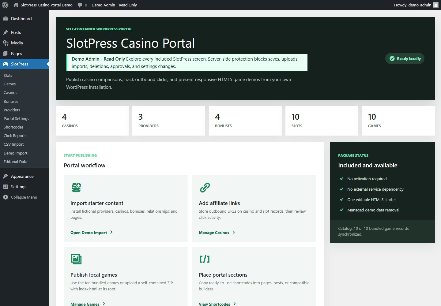441x306 pixels.
Task: Click chevron next to Manage Games
Action: (x=104, y=304)
